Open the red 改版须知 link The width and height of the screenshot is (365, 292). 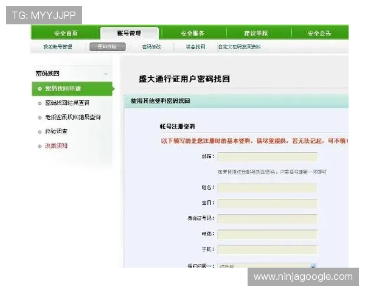click(56, 146)
